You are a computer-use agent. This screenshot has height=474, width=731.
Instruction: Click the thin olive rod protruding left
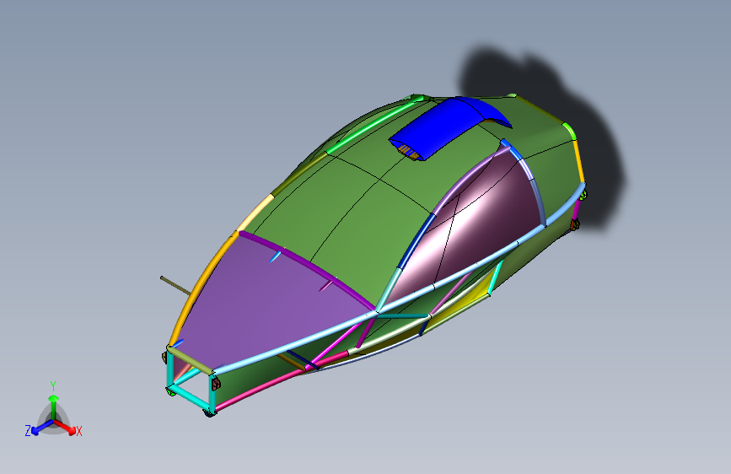175,286
